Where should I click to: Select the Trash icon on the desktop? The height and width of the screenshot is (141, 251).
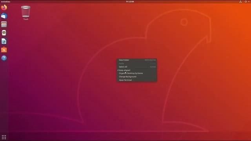click(25, 13)
